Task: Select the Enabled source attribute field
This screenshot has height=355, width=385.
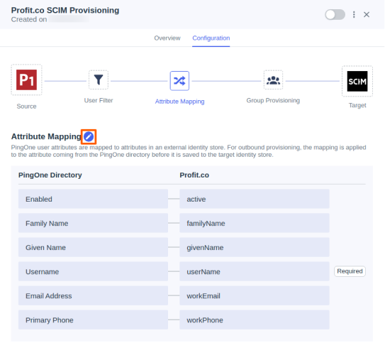Action: [x=93, y=199]
